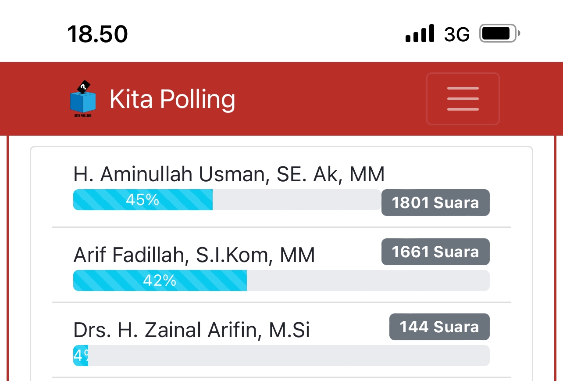
Task: Select the 1801 Suara badge
Action: tap(435, 202)
